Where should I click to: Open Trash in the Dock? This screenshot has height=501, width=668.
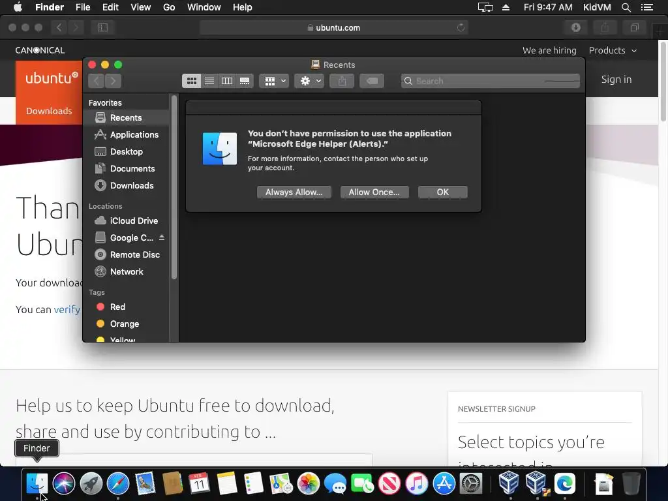tap(631, 483)
